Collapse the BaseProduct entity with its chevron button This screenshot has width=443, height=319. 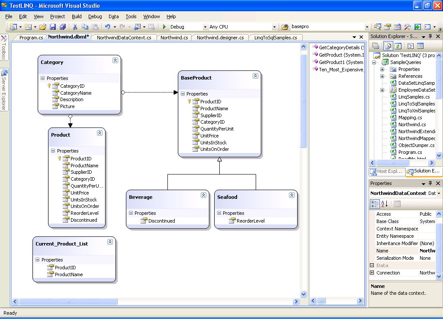[255, 76]
